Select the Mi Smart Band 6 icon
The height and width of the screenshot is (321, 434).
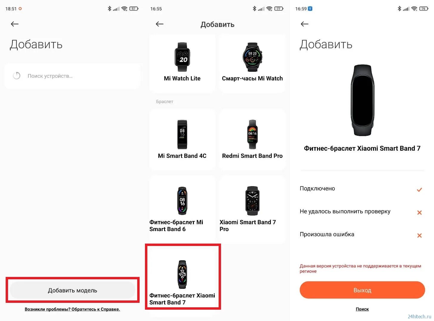coord(182,201)
